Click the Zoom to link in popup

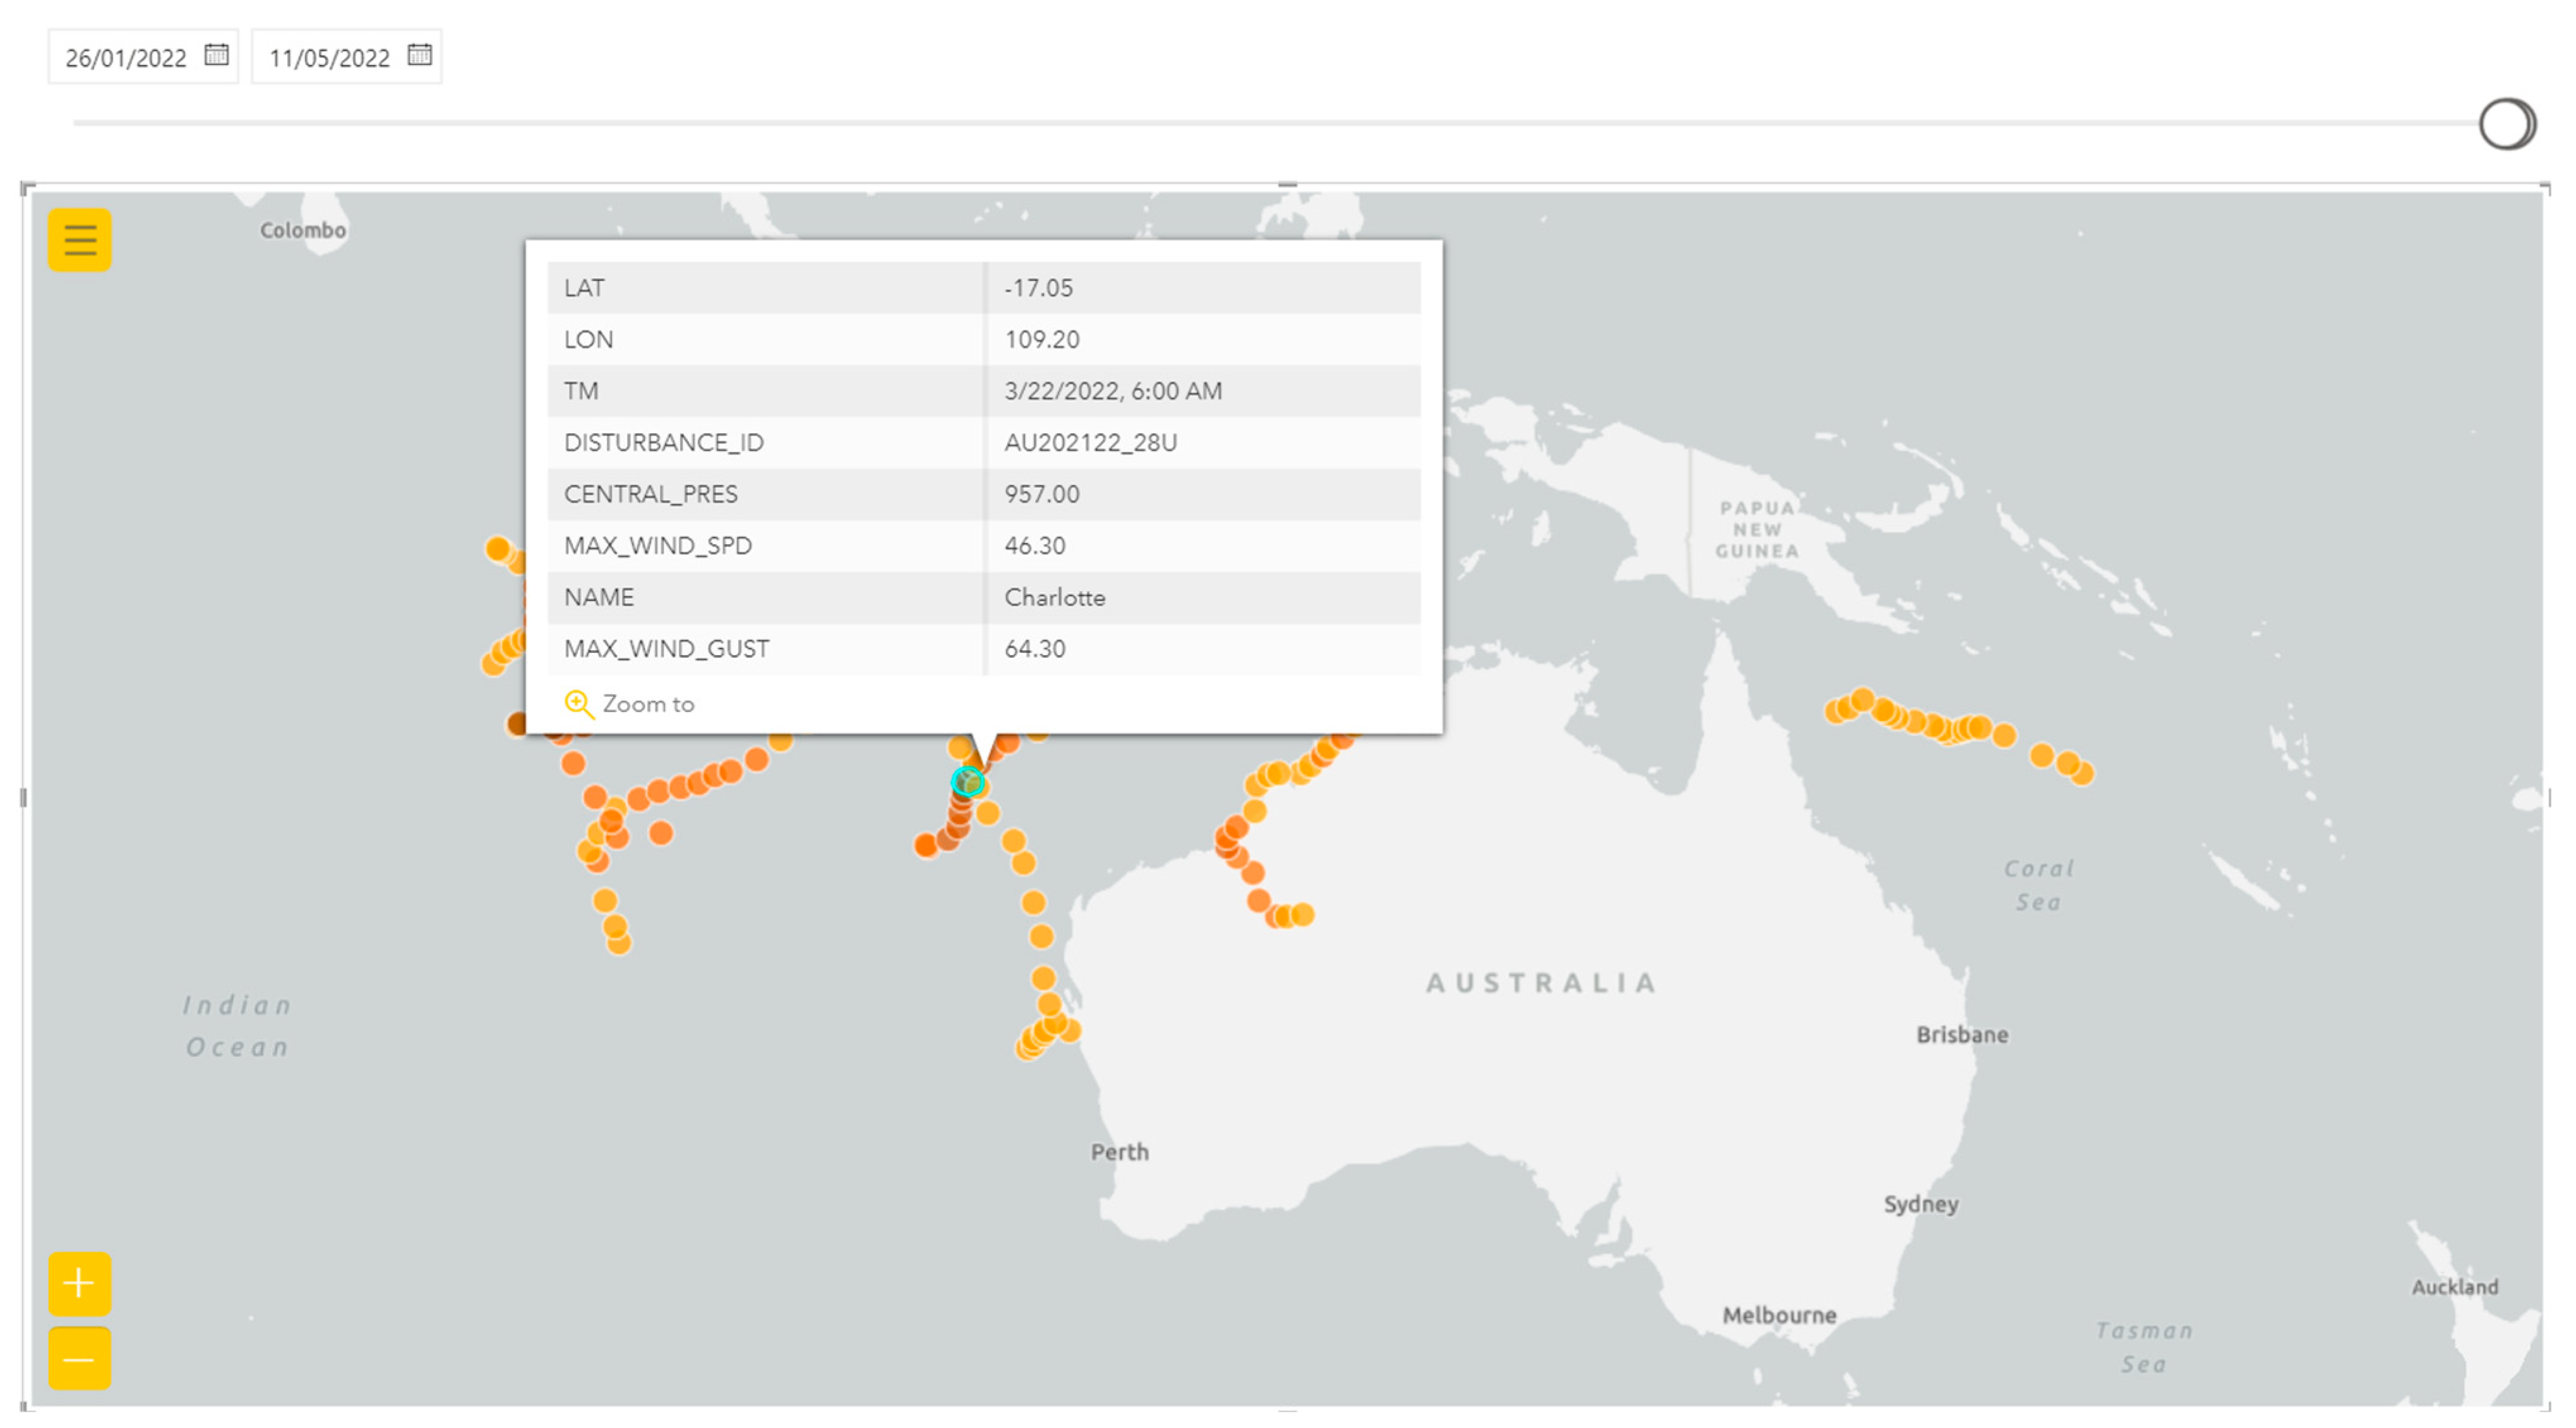[x=648, y=703]
